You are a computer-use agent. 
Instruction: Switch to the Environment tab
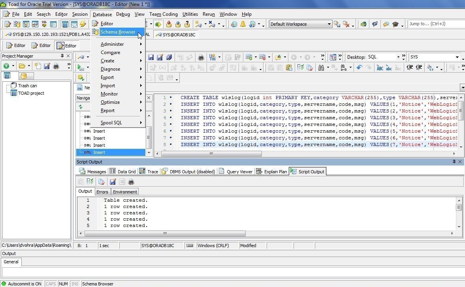(125, 191)
